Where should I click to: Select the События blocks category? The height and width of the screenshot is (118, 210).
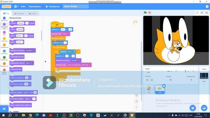click(x=4, y=39)
